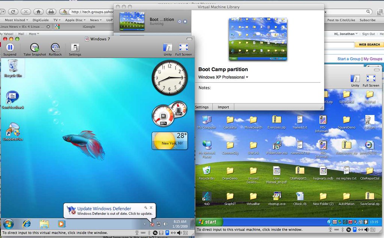Click the XP start button
Viewport: 384px width, 238px height.
tap(209, 222)
